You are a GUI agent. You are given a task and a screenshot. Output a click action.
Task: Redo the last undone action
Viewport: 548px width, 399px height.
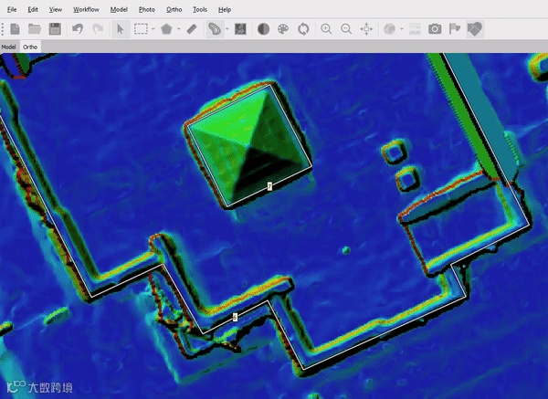98,29
